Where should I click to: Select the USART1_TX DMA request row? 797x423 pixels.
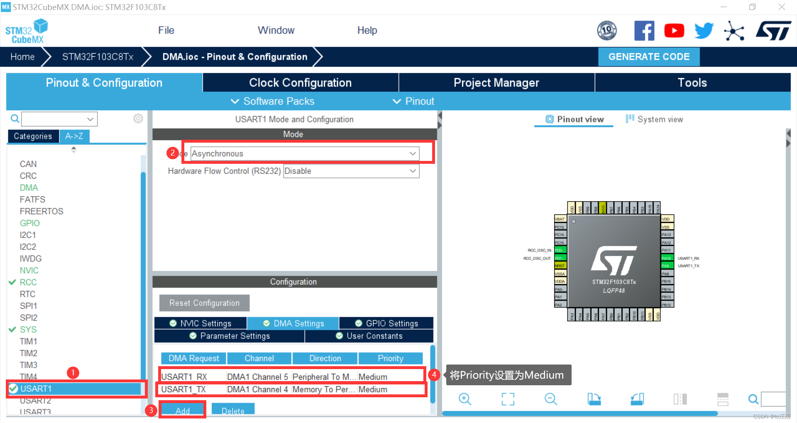pos(292,389)
